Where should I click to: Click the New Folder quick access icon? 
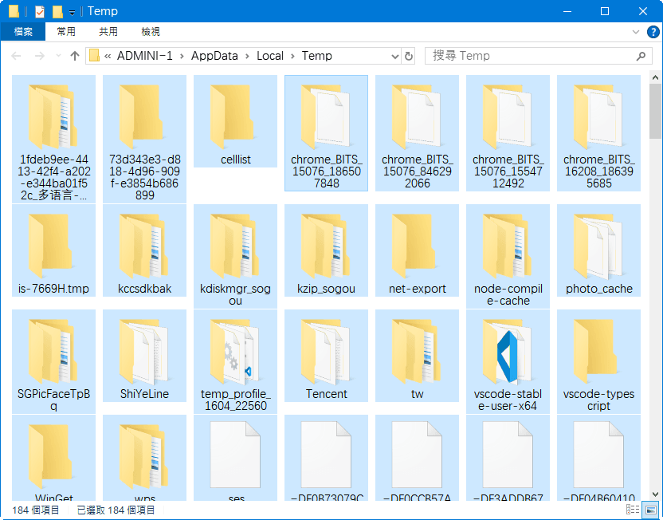[x=57, y=11]
